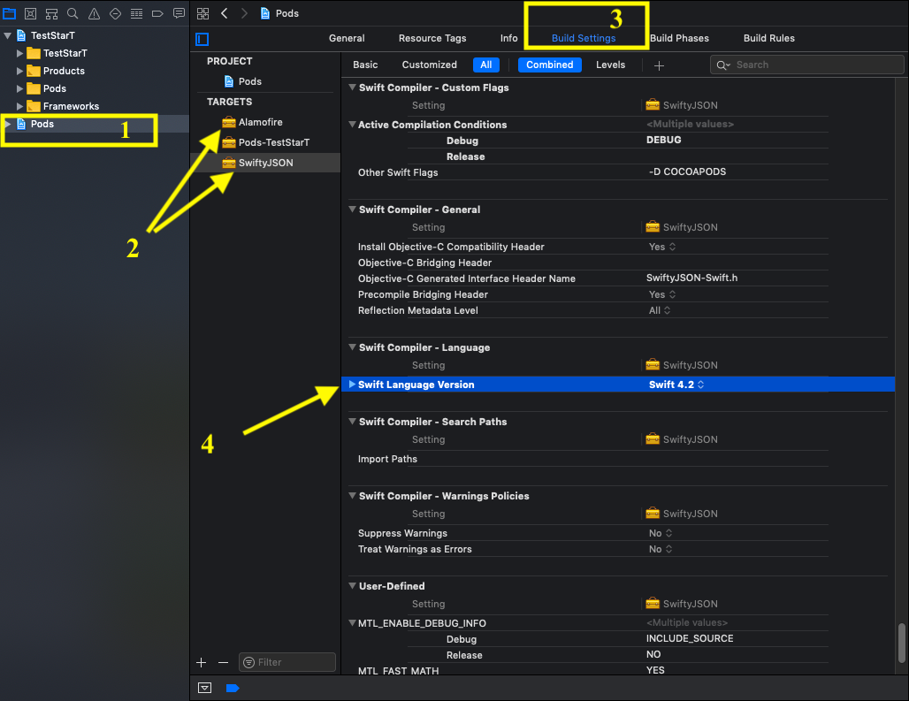909x701 pixels.
Task: Click the SwiftyJSON-Swift.h header name value
Action: point(692,278)
